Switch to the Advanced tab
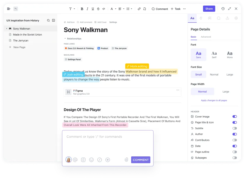The height and width of the screenshot is (180, 245). [x=206, y=37]
